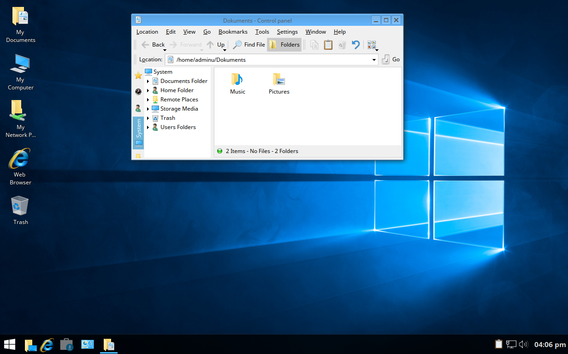Screen dimensions: 568x354
Task: Click the blue Undo arrow icon
Action: tap(355, 45)
